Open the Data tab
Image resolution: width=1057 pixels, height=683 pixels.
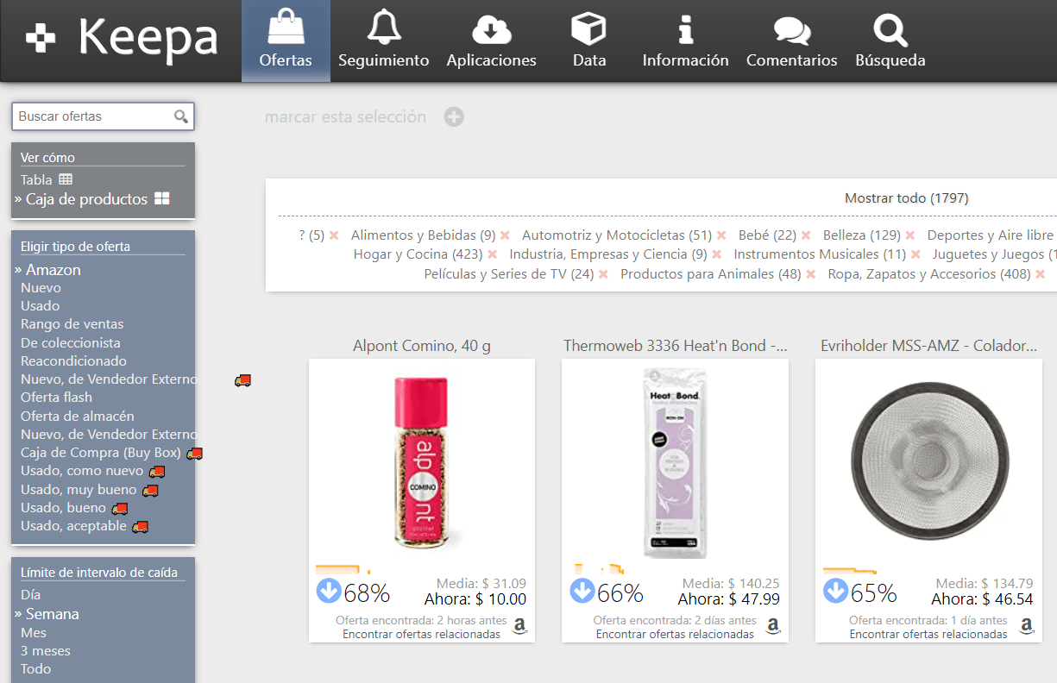pos(589,41)
